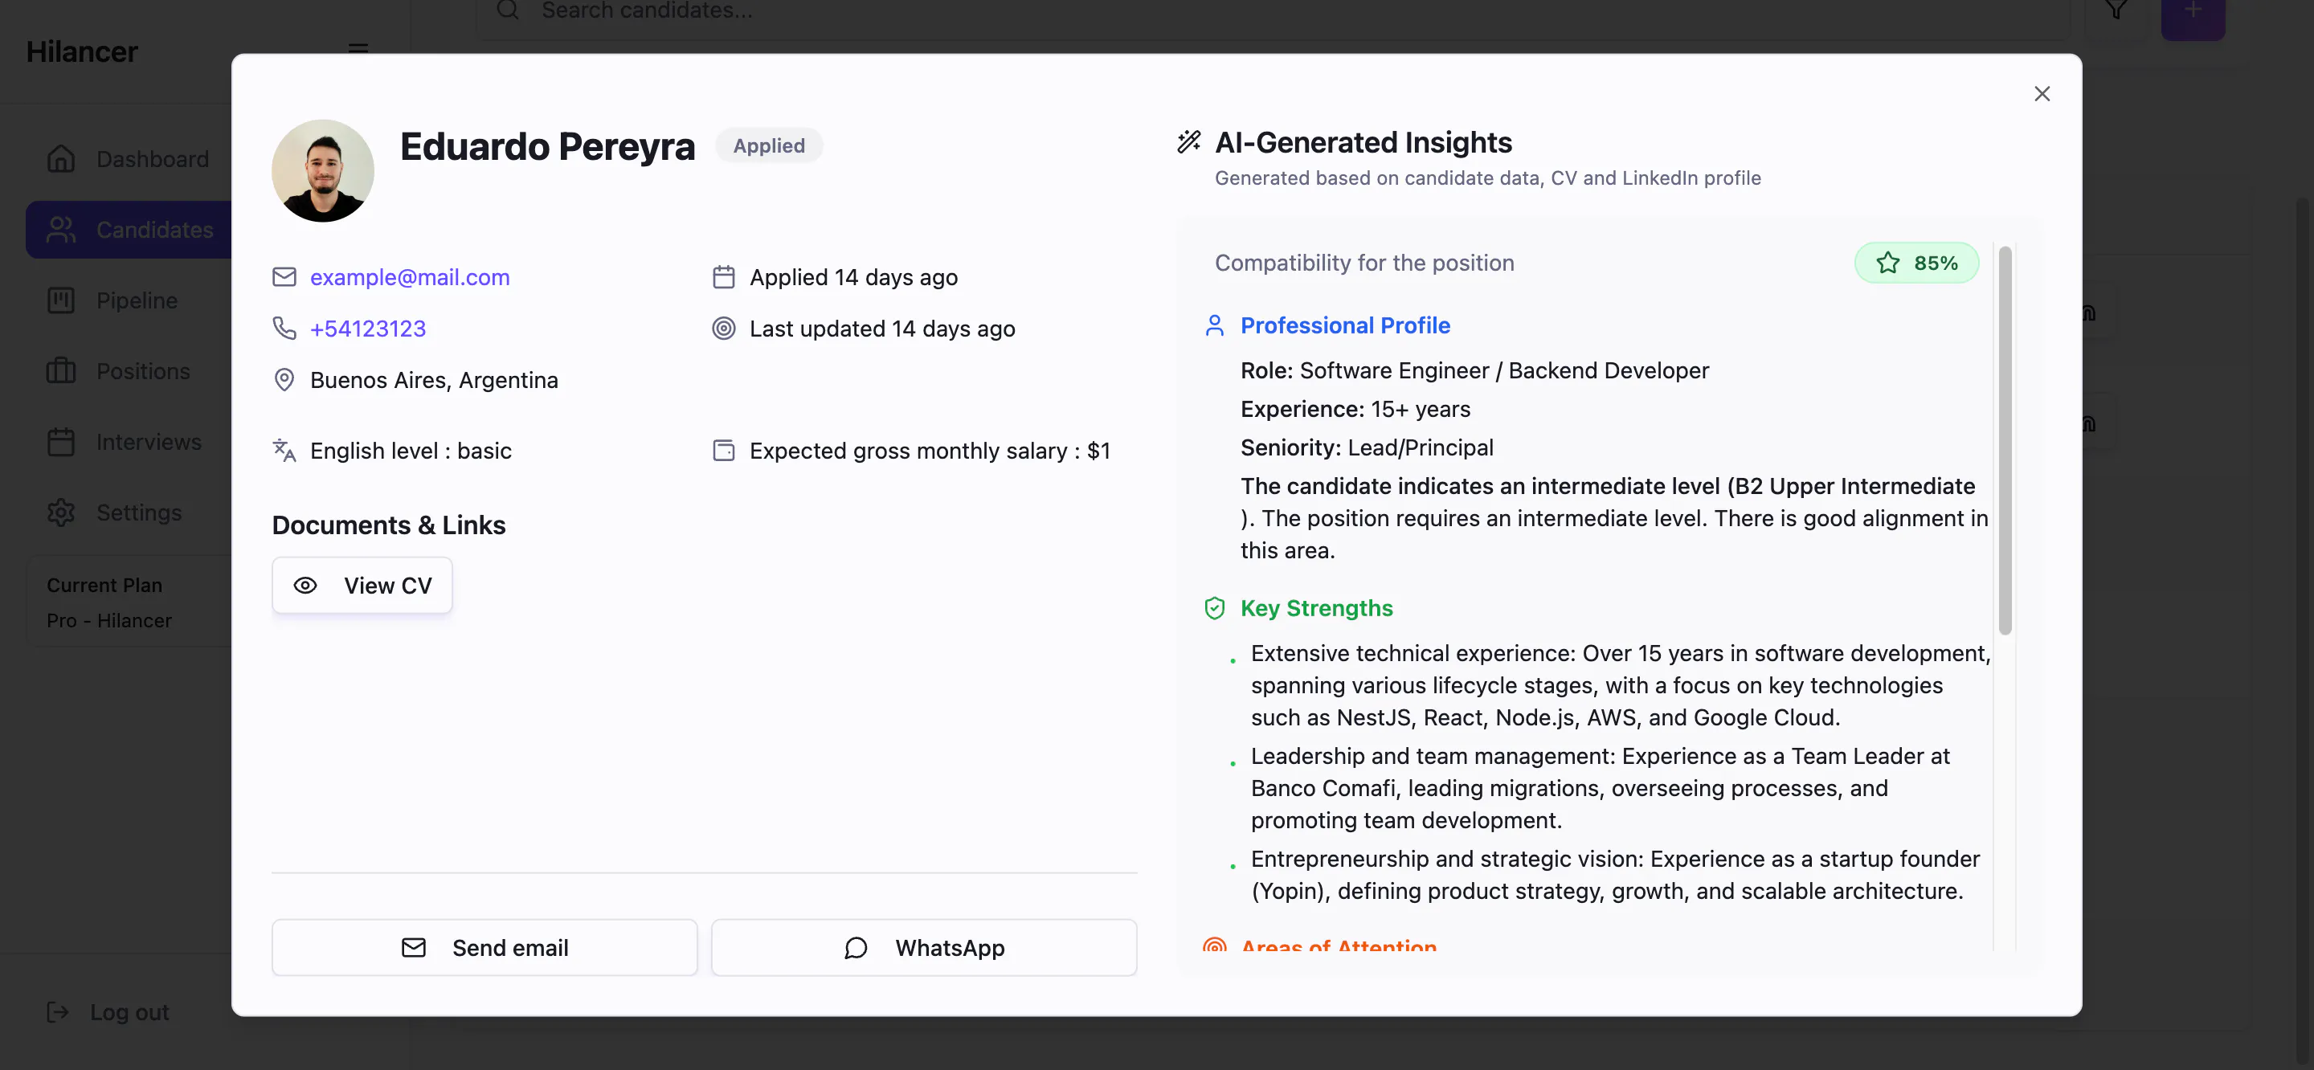Click the translate icon beside English level

click(x=284, y=450)
